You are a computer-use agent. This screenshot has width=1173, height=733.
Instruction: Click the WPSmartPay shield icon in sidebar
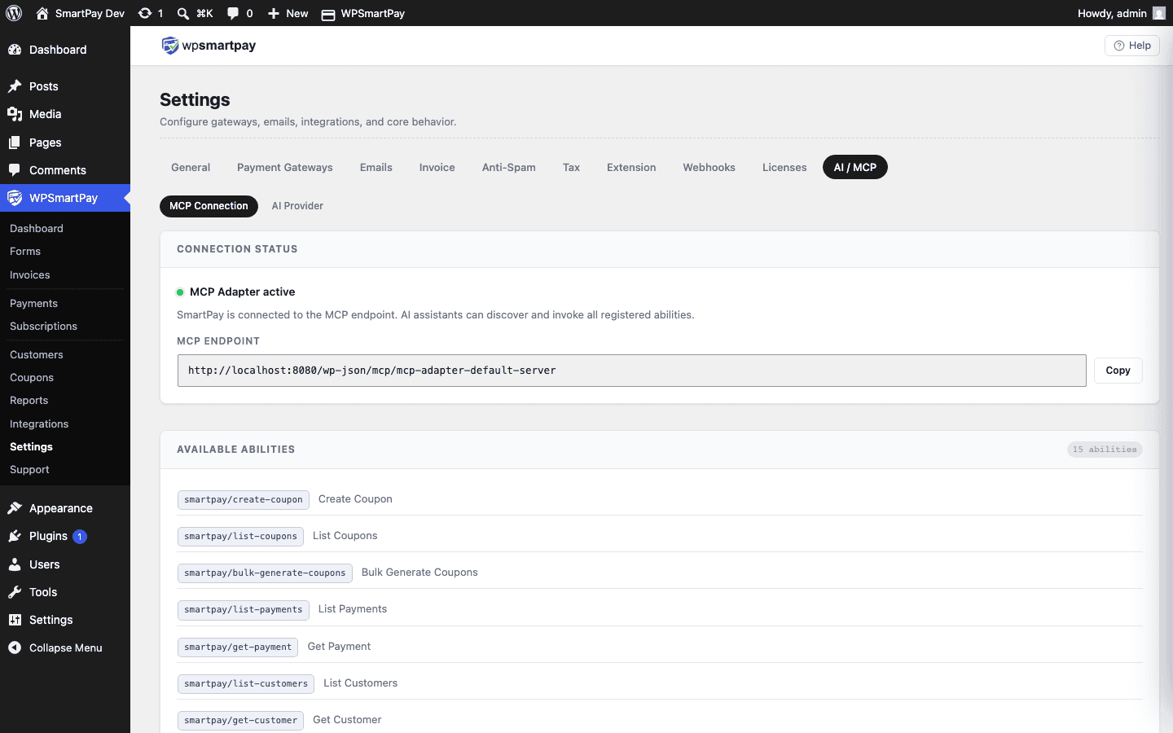[x=15, y=198]
